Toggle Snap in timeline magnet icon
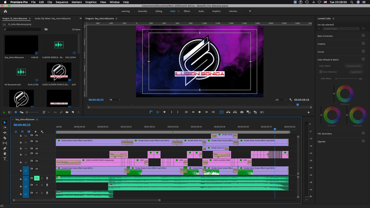The height and width of the screenshot is (208, 370). [22, 131]
